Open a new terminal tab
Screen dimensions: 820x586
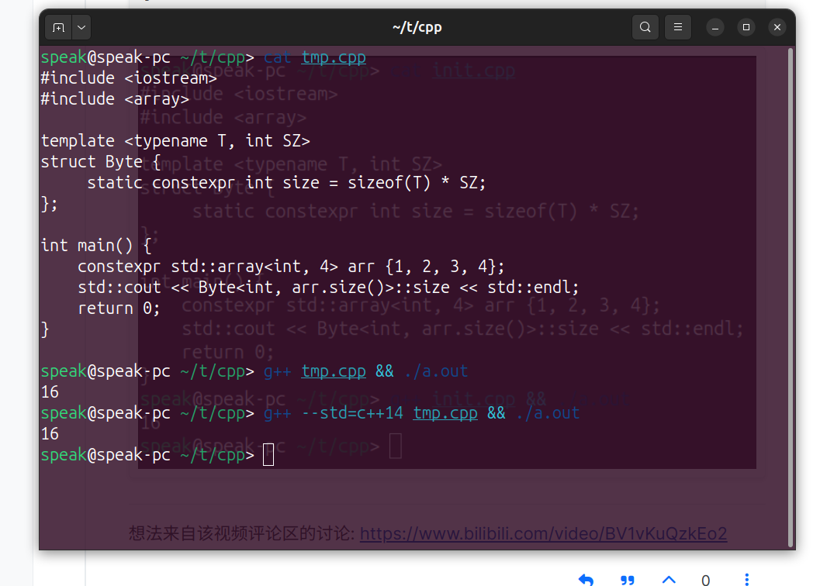(x=58, y=28)
